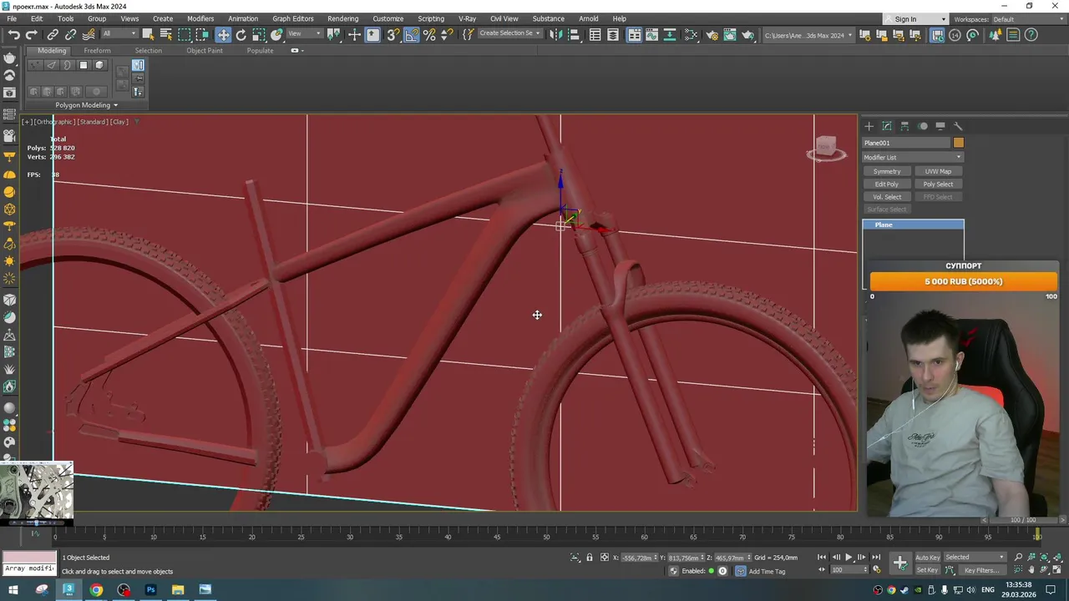The width and height of the screenshot is (1069, 601).
Task: Open the Scene Explorer toggle
Action: pos(595,34)
